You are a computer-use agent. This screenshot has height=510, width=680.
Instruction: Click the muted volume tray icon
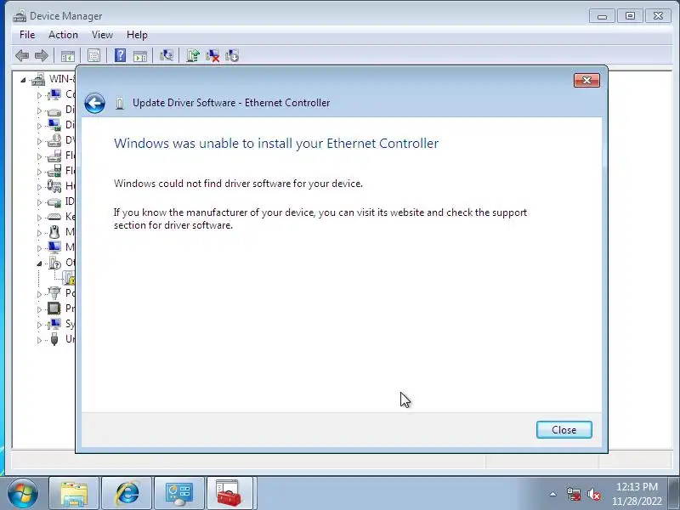click(x=593, y=494)
